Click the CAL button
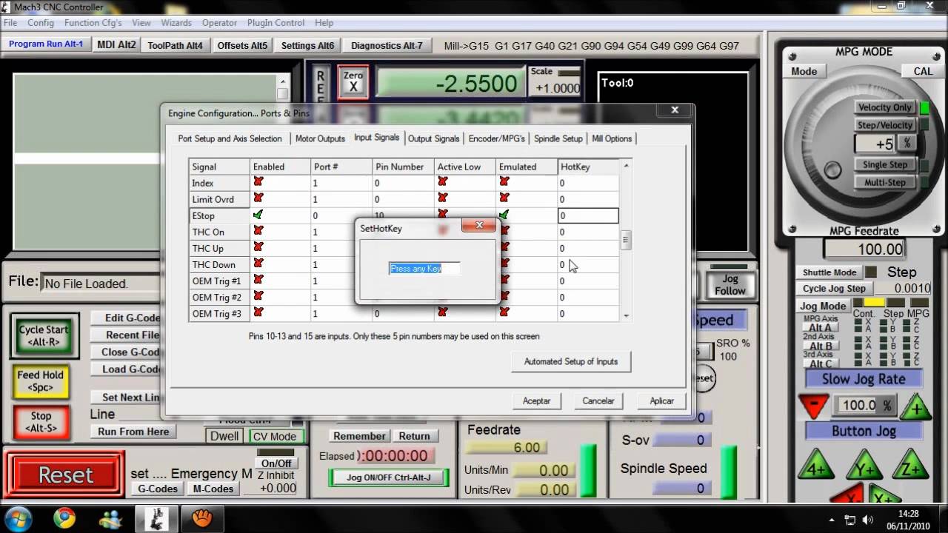Viewport: 948px width, 533px height. tap(923, 71)
